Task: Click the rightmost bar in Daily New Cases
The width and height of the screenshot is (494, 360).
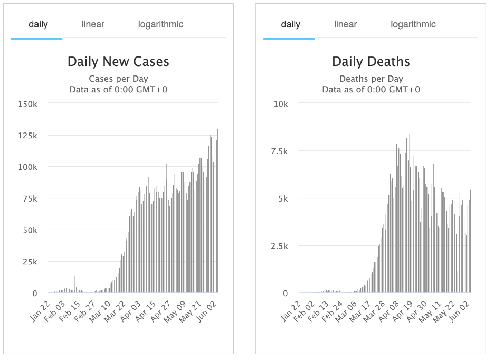Action: coord(217,211)
